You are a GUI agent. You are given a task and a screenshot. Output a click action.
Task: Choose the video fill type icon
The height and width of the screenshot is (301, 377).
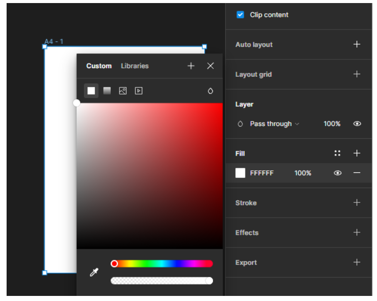pyautogui.click(x=138, y=91)
